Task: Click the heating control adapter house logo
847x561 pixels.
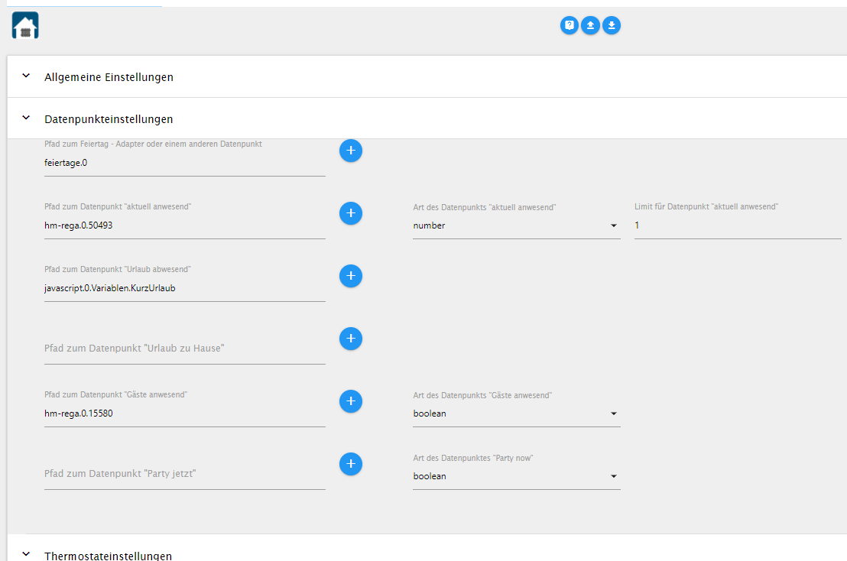Action: tap(25, 25)
